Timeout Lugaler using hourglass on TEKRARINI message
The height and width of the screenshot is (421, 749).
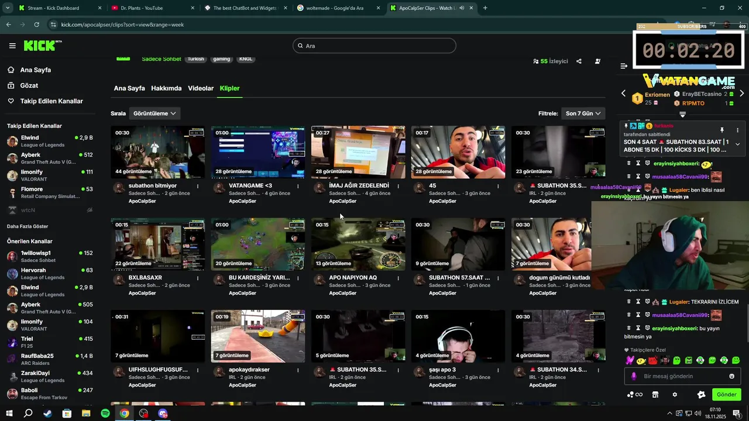point(638,302)
